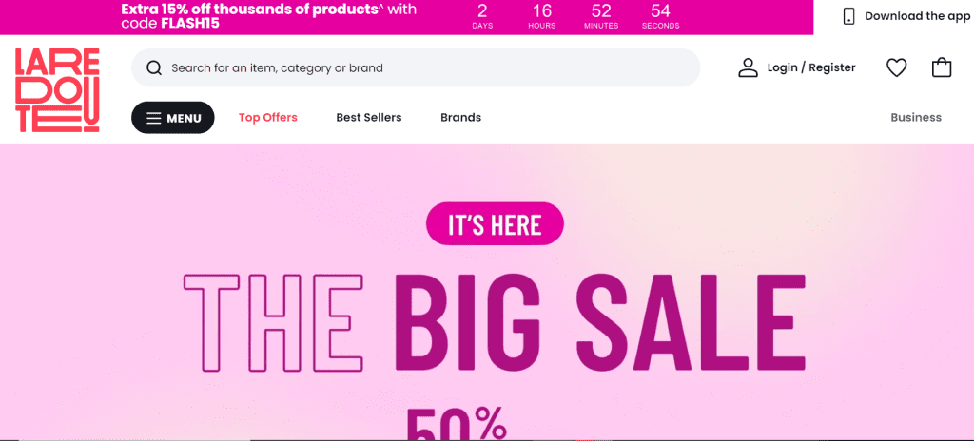Click the user account icon
Screen dimensions: 974x441
pyautogui.click(x=748, y=67)
